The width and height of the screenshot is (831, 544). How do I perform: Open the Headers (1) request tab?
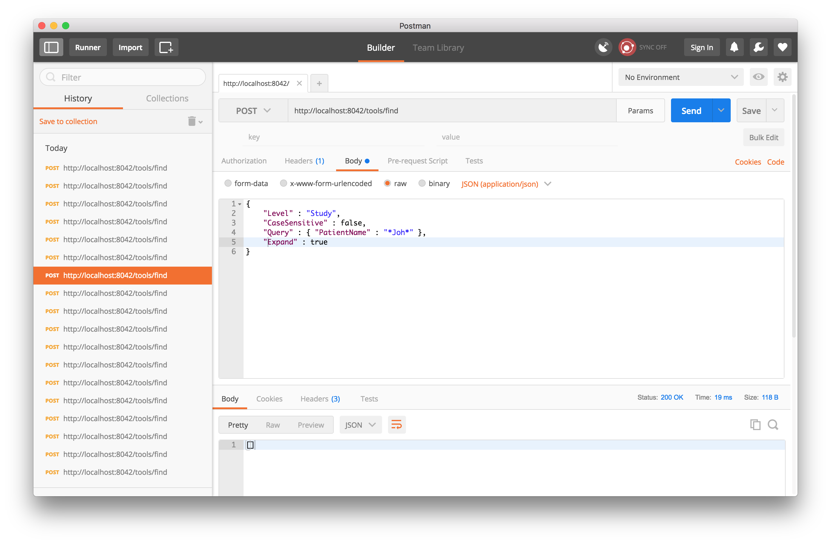point(304,161)
